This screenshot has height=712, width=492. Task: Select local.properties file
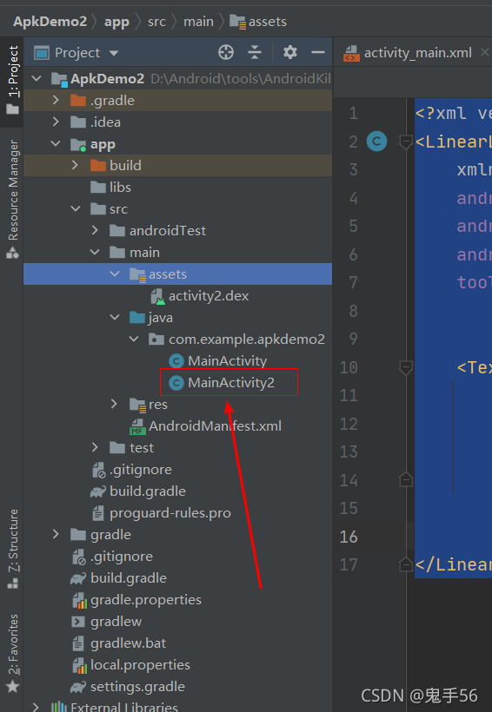coord(140,665)
